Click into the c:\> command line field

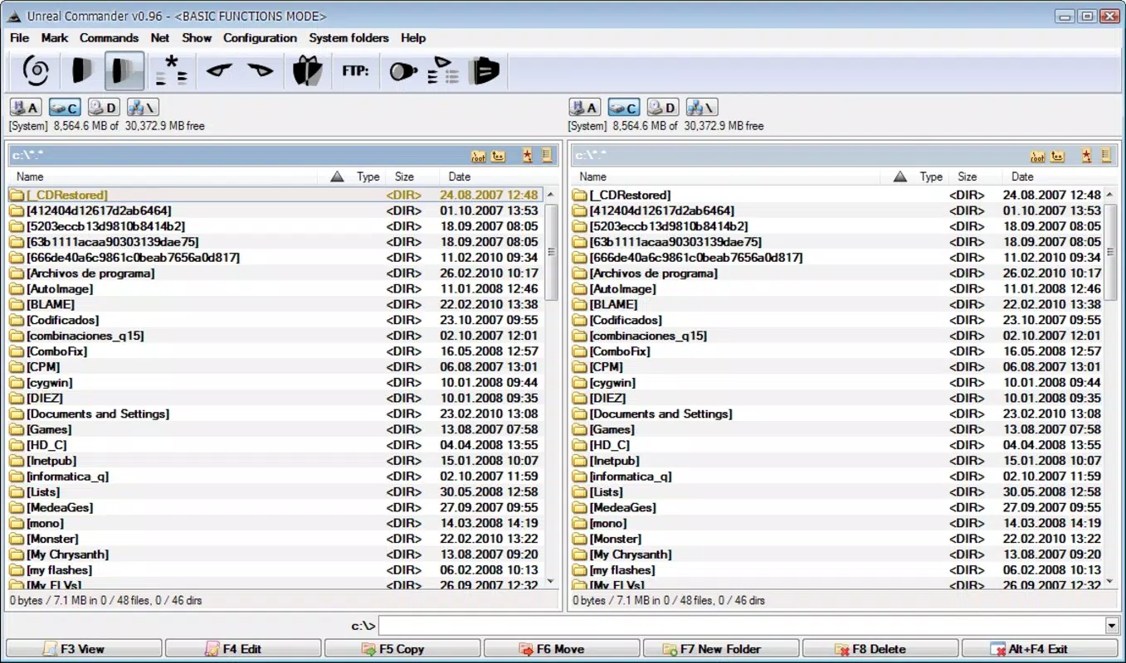click(x=743, y=626)
